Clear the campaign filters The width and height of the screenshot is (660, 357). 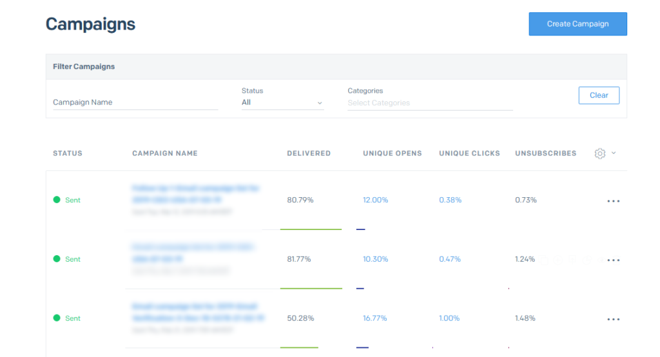(x=599, y=95)
